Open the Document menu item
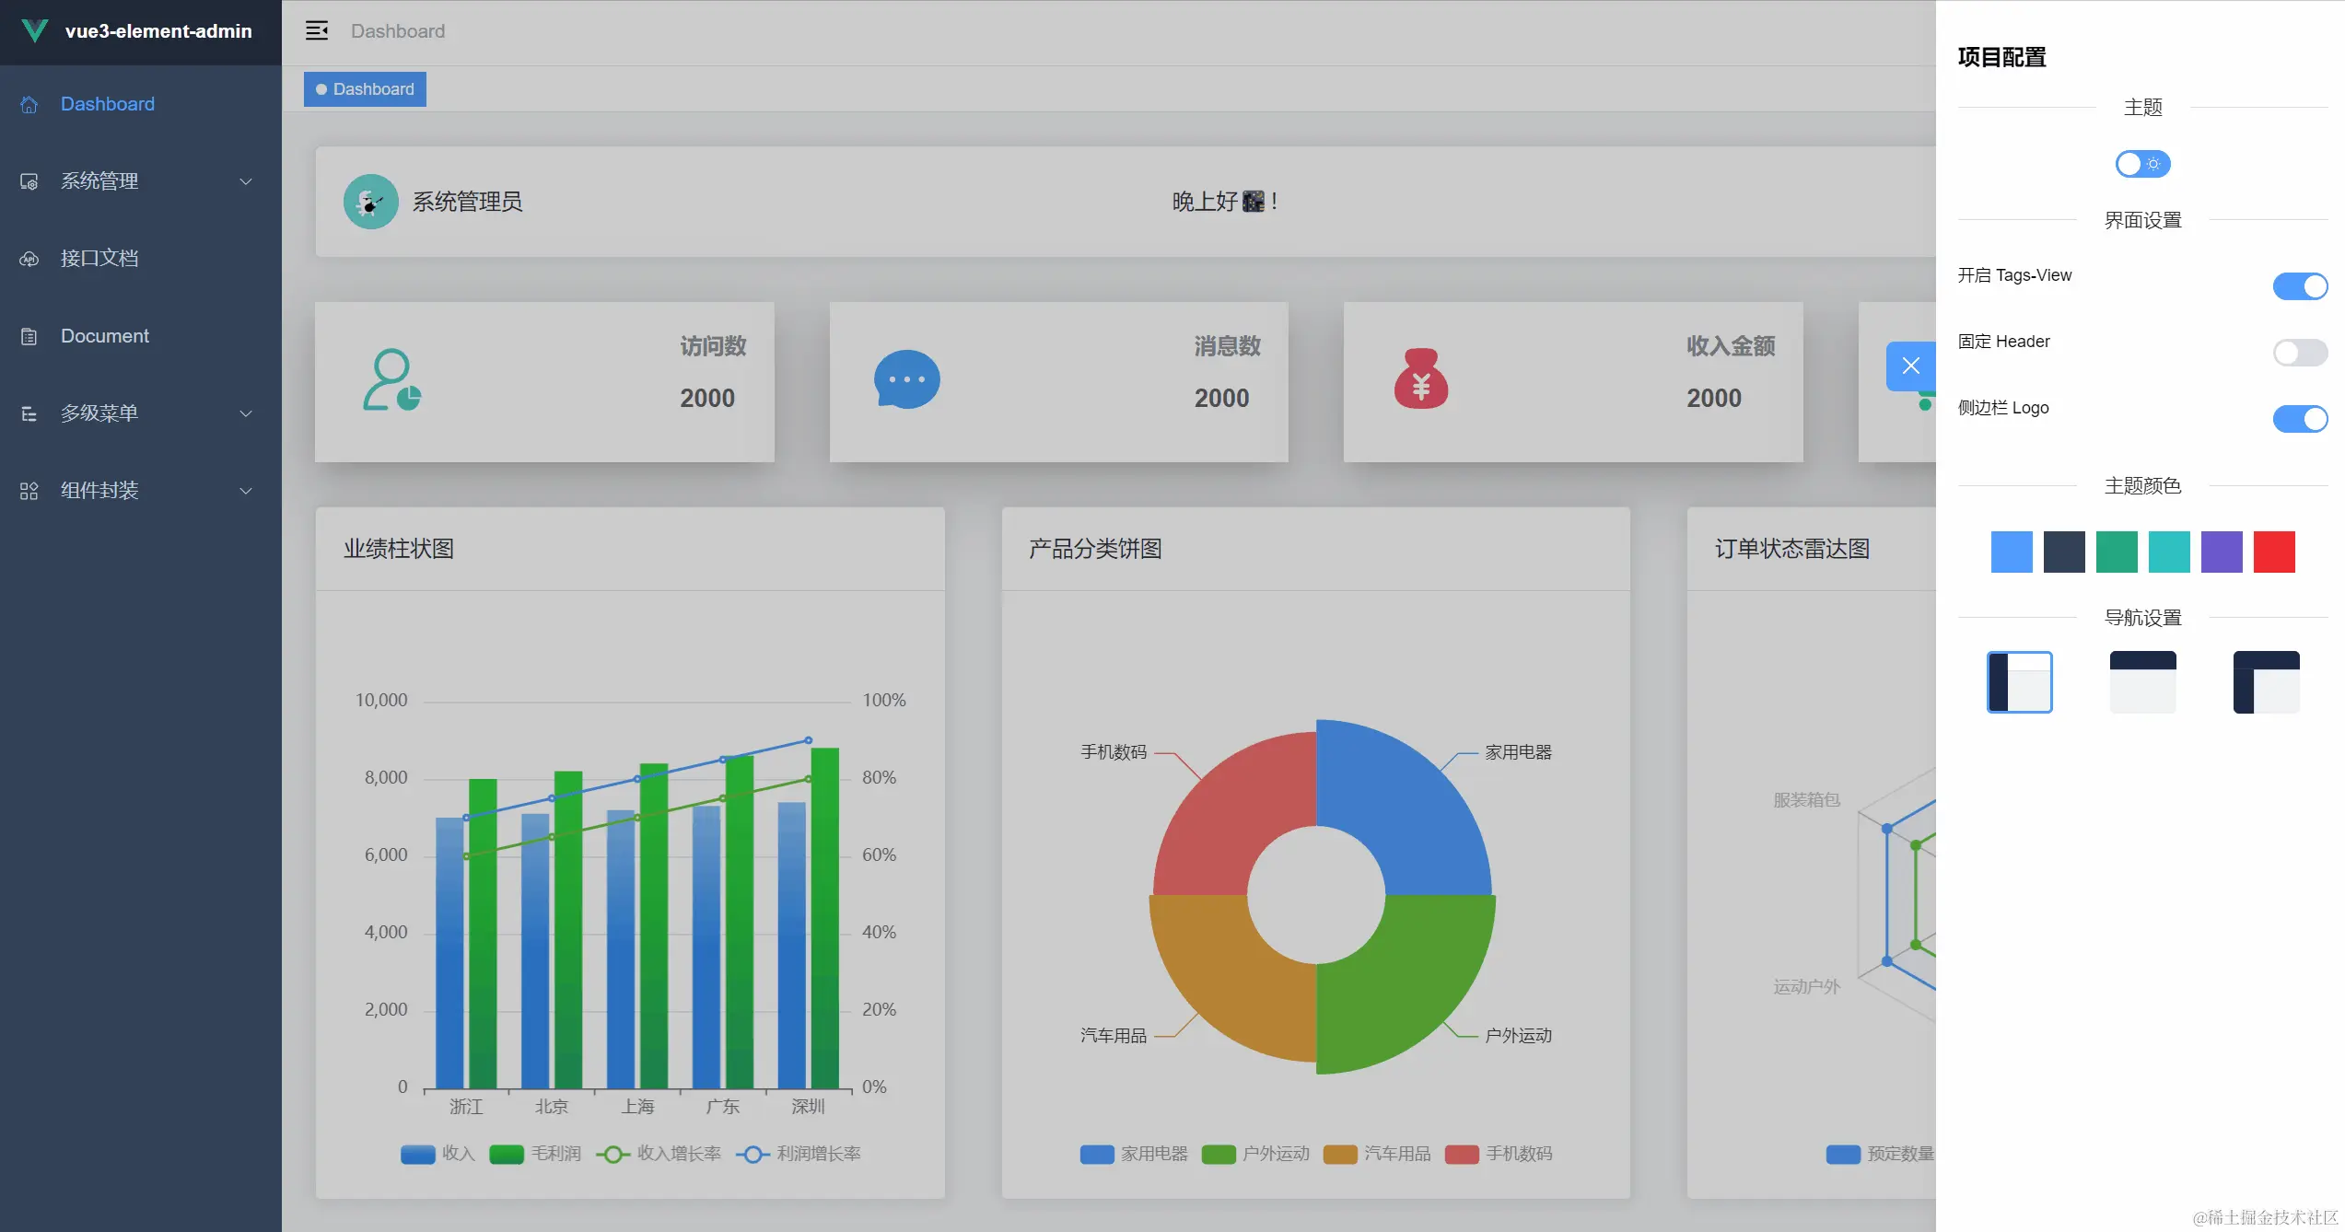 pyautogui.click(x=104, y=336)
